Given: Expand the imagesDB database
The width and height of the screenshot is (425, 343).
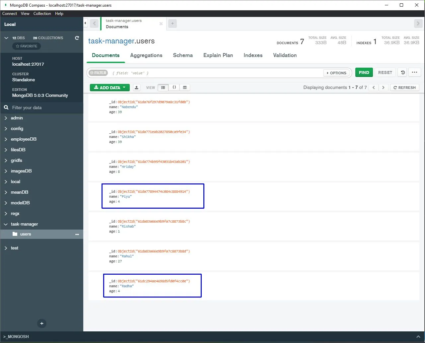Looking at the screenshot, I should click(6, 171).
